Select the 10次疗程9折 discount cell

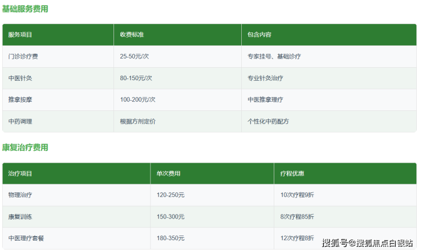pos(297,195)
